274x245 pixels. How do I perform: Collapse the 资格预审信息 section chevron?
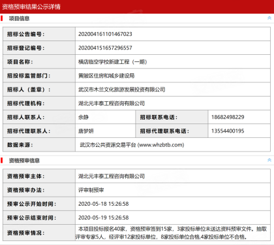click(269, 160)
